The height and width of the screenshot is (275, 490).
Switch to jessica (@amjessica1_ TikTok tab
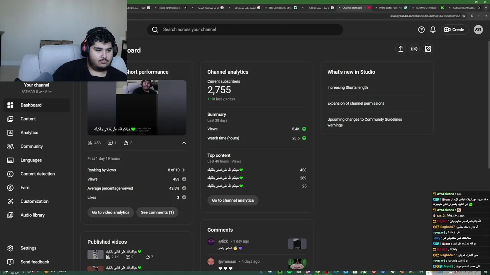pyautogui.click(x=171, y=8)
